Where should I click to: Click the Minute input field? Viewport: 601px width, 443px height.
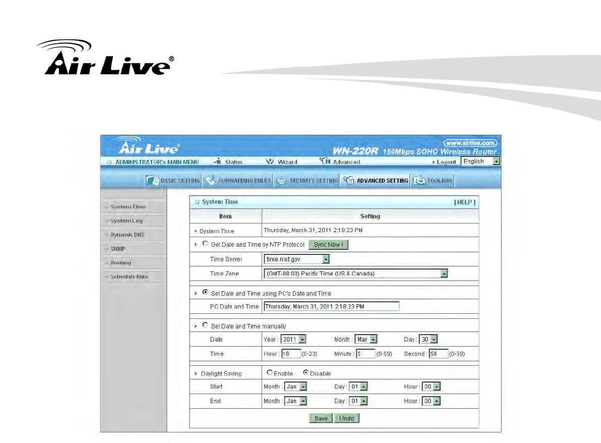(x=366, y=354)
